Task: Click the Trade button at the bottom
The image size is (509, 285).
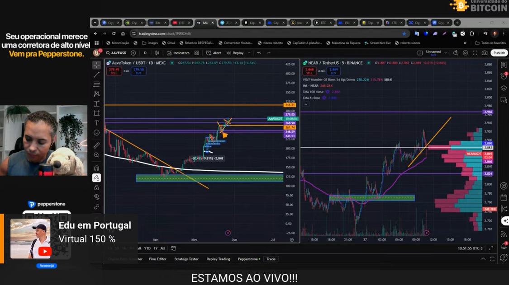Action: 271,259
